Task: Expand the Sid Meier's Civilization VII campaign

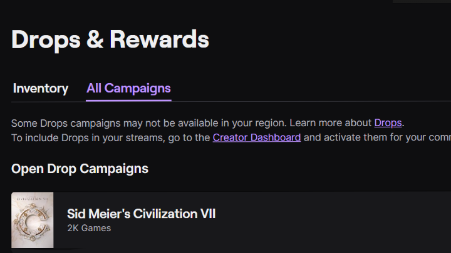Action: pos(141,214)
